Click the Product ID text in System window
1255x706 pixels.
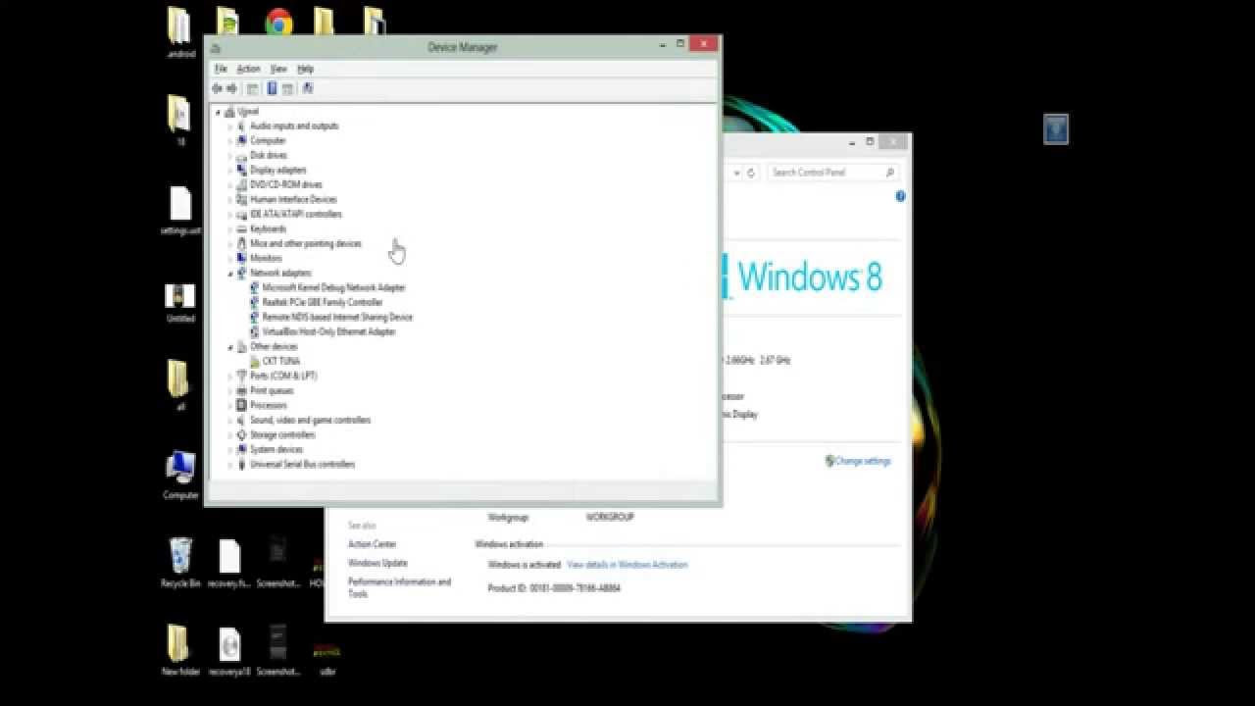554,588
